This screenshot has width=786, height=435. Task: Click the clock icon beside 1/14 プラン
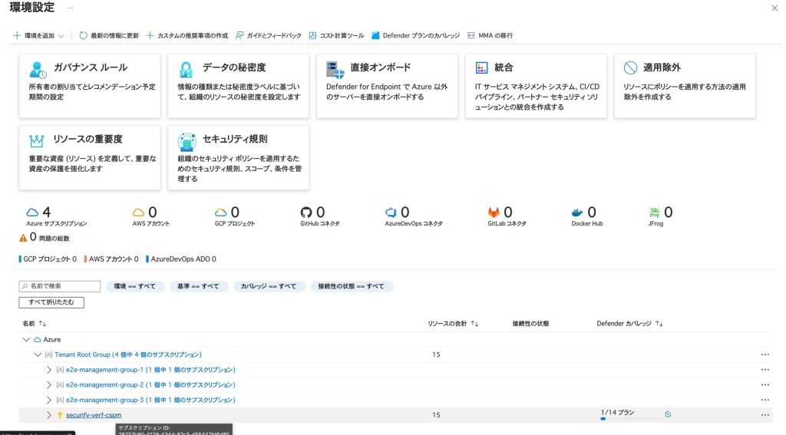point(668,414)
